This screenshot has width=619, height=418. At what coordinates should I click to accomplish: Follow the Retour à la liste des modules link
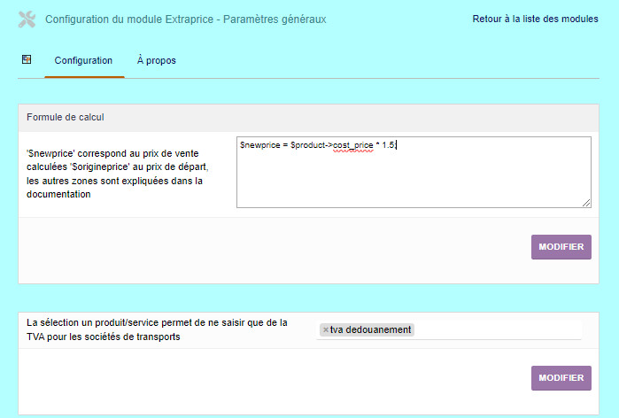click(x=535, y=19)
